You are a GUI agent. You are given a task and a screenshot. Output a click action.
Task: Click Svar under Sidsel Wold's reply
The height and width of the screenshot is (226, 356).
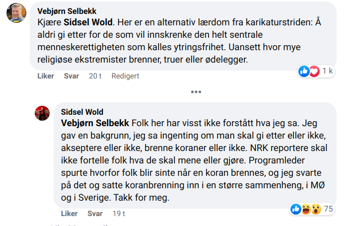point(95,214)
